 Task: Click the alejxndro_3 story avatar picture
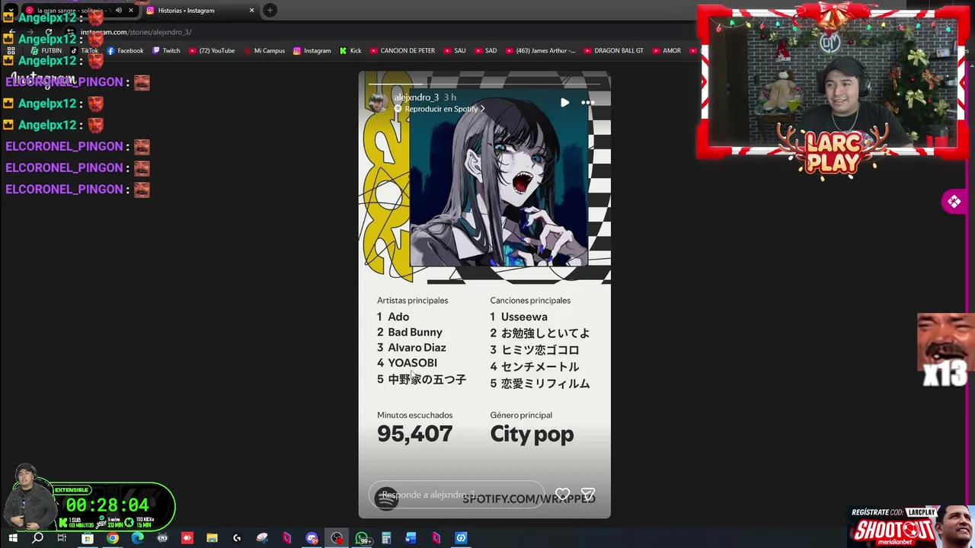[x=377, y=103]
